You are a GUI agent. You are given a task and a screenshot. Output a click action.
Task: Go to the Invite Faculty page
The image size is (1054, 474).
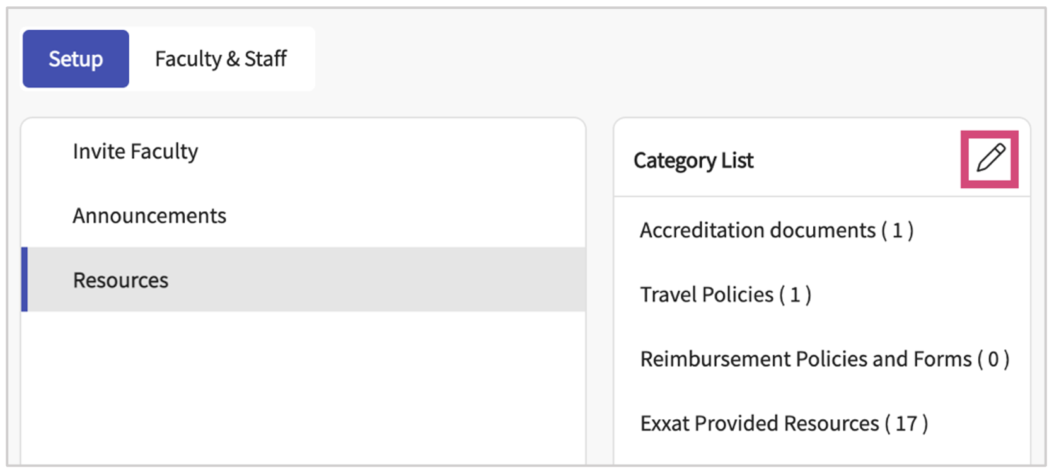[136, 151]
